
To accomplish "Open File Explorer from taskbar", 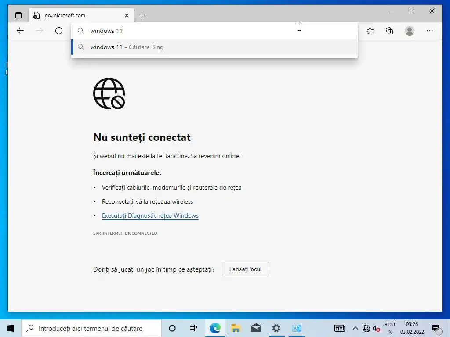I will coord(236,328).
